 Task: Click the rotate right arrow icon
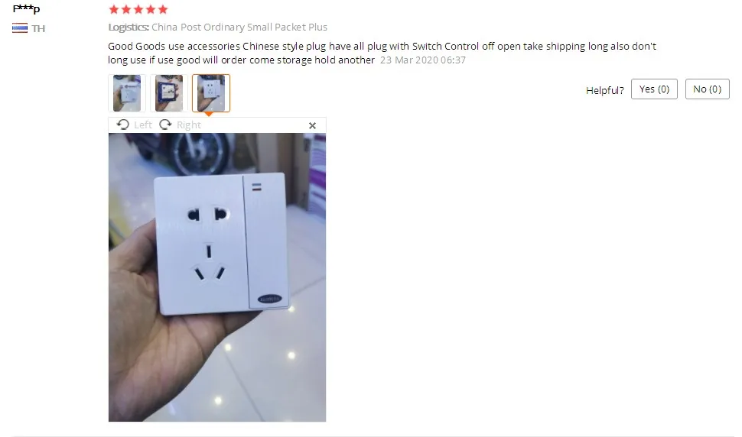(165, 125)
